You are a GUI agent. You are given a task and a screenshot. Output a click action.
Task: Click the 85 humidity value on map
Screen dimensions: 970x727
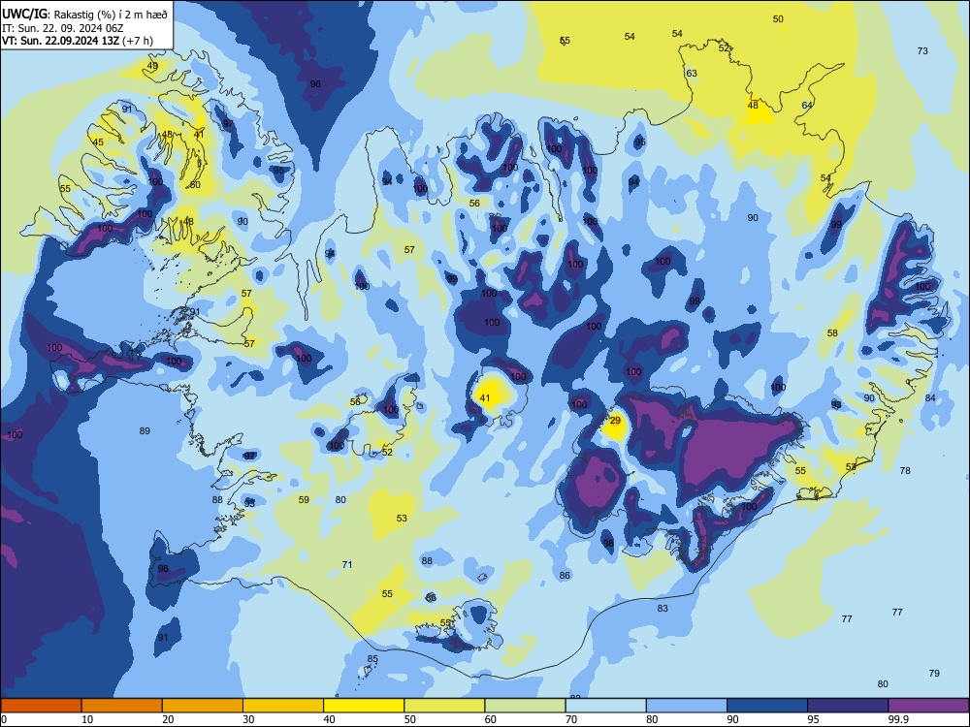coord(372,659)
